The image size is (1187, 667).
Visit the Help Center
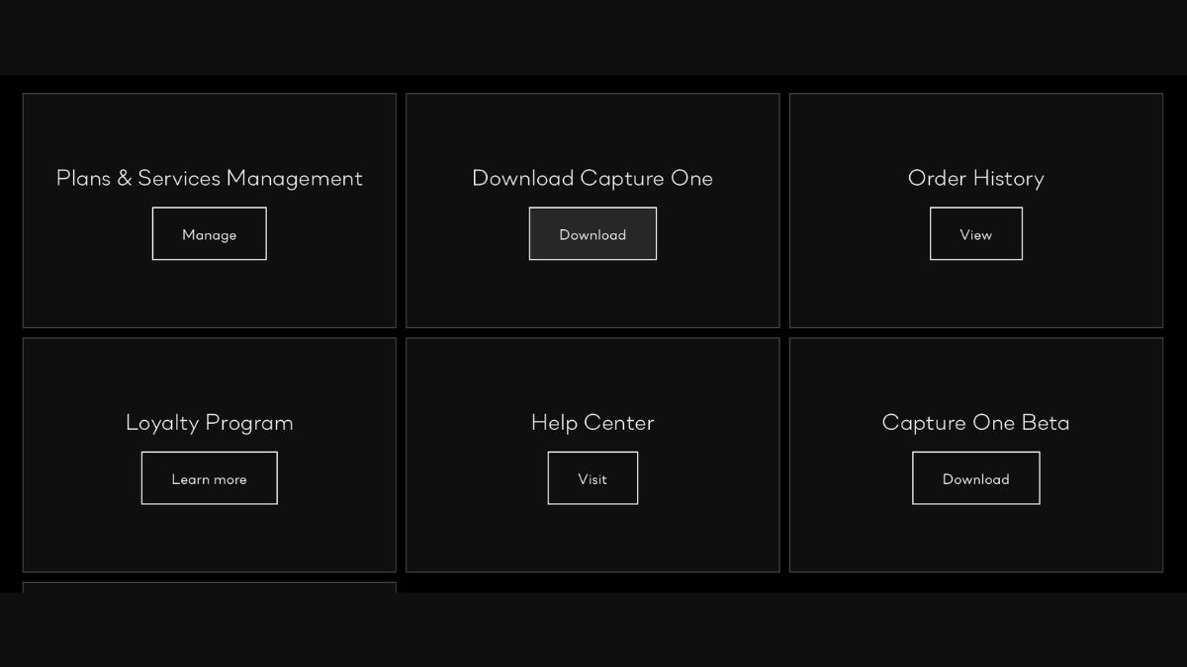point(593,478)
